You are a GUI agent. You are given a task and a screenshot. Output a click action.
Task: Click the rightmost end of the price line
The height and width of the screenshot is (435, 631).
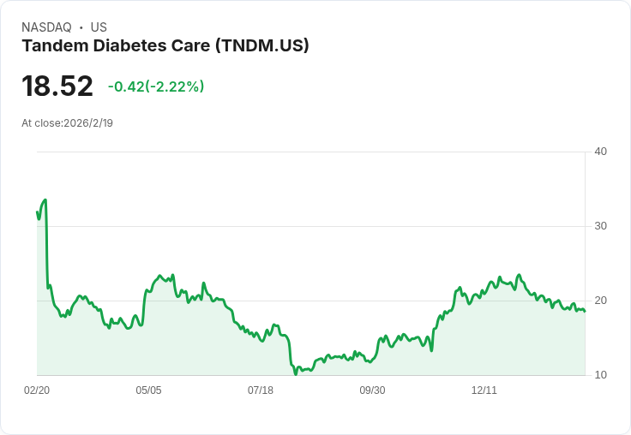coord(586,312)
